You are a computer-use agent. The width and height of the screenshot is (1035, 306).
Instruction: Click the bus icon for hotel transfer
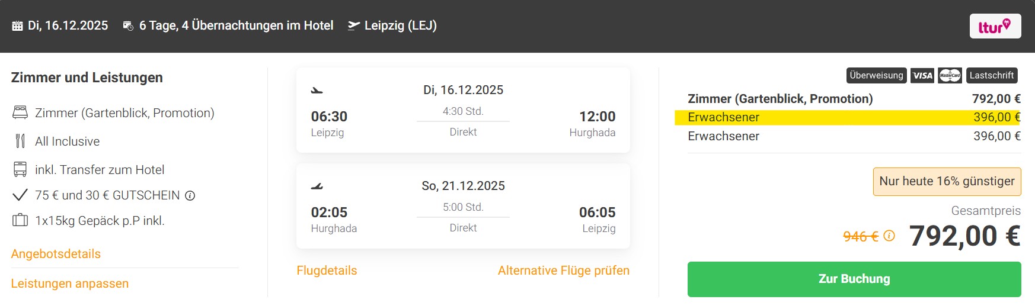click(x=20, y=169)
